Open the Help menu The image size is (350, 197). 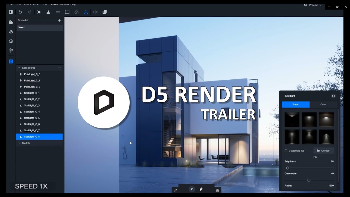73,4
